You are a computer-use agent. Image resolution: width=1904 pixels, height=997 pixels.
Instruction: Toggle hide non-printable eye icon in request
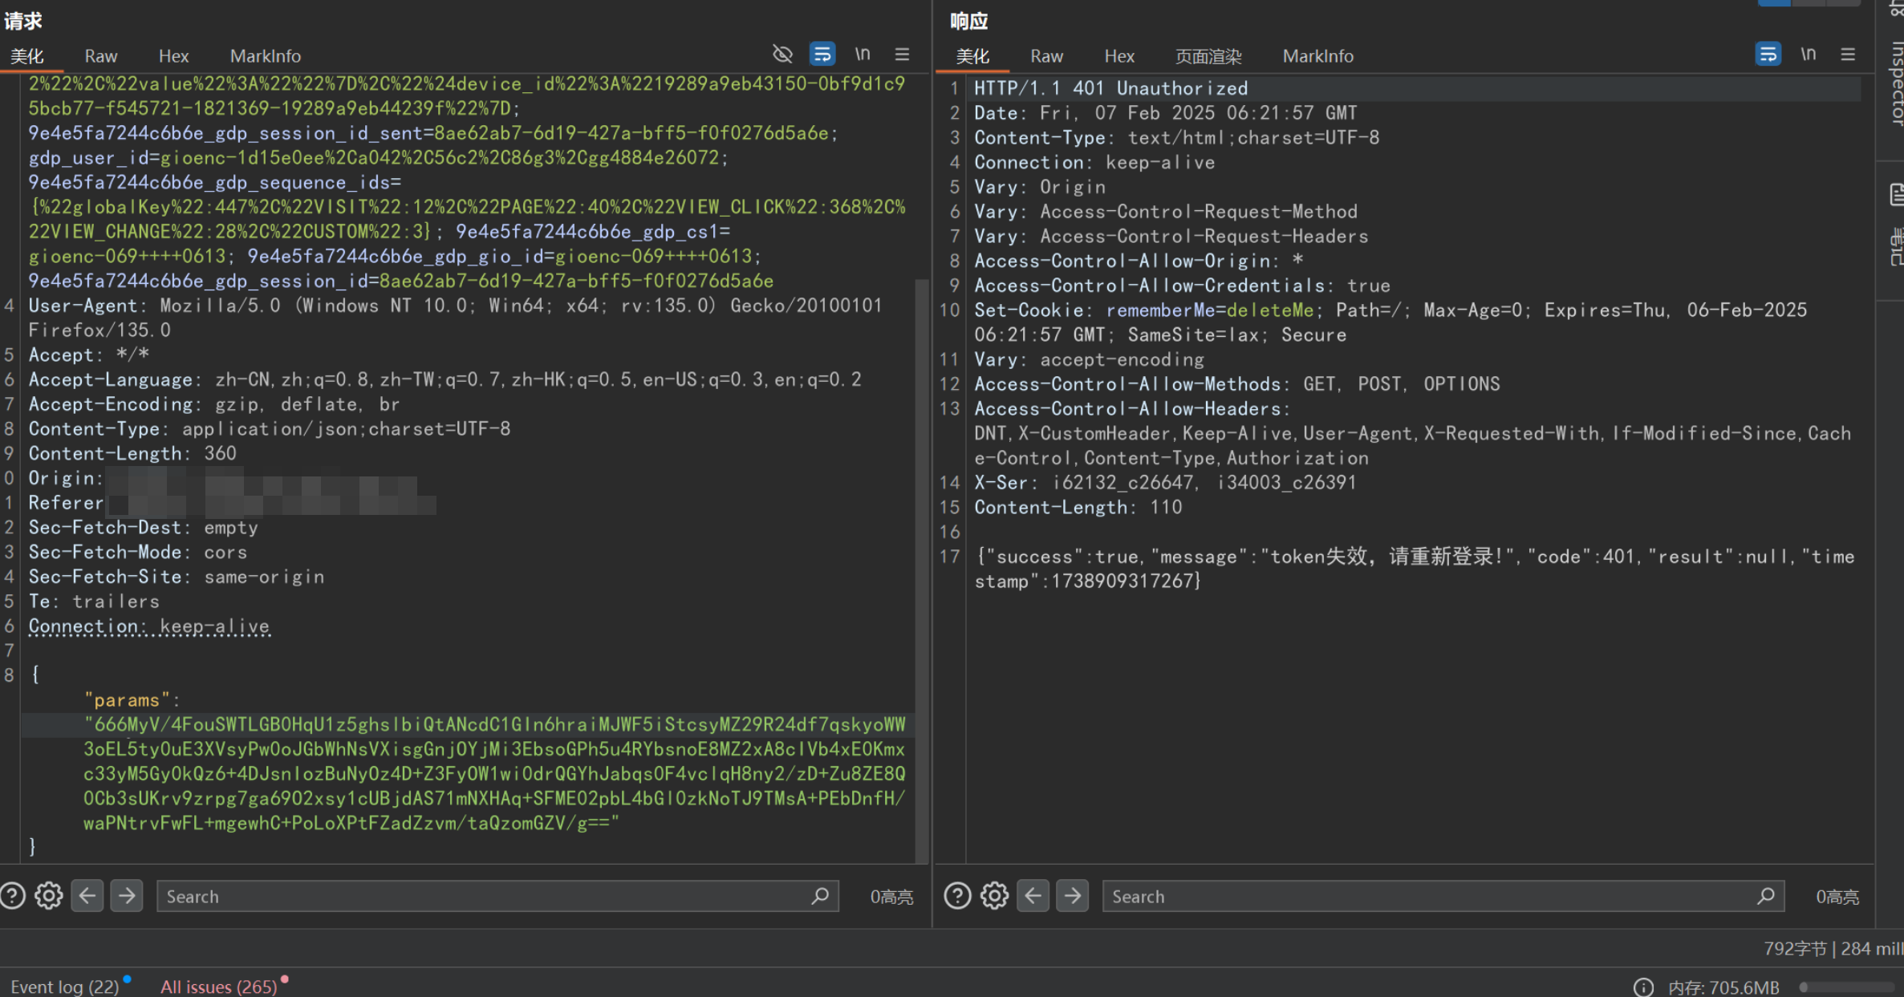tap(782, 54)
